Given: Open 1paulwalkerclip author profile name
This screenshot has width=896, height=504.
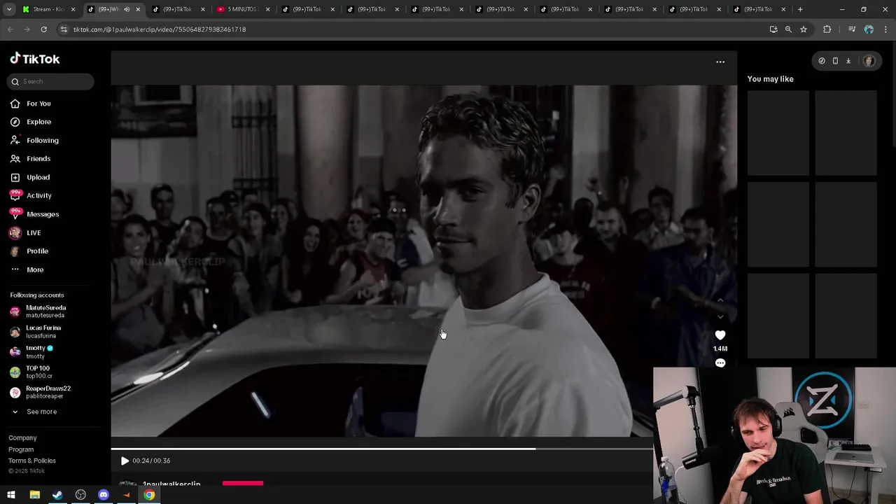Looking at the screenshot, I should (171, 484).
